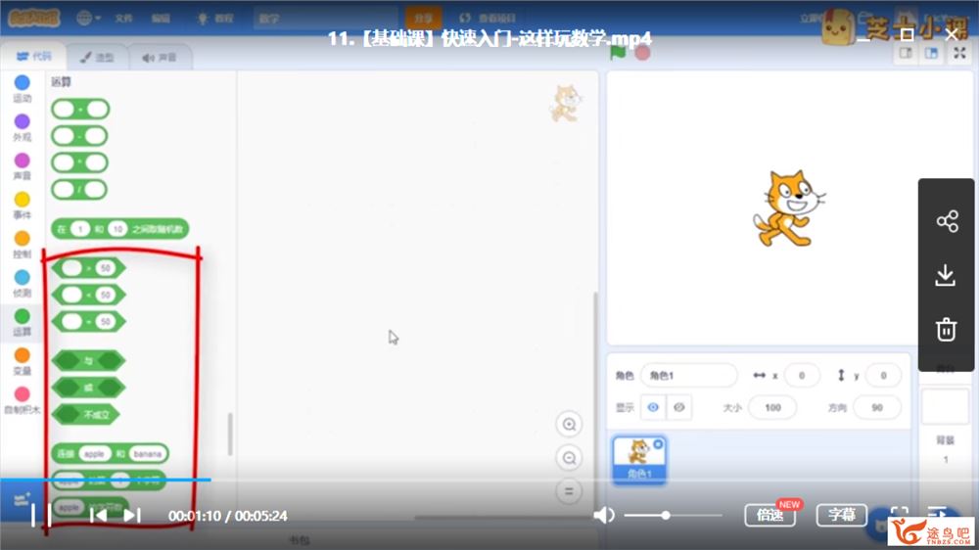
Task: Click the sprite name field 角色1
Action: coord(688,375)
